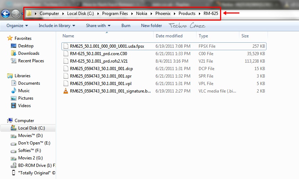Click the Pictures library icon
Viewport: 299px width, 179px height.
(14, 98)
